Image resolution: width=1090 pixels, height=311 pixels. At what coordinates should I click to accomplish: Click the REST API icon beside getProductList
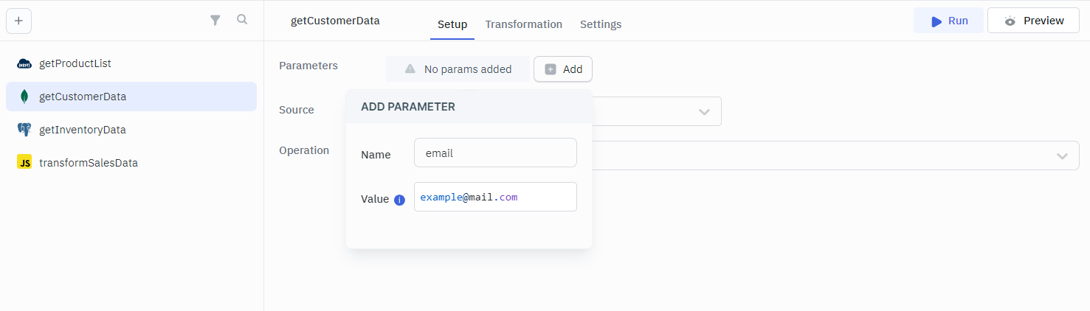point(24,63)
